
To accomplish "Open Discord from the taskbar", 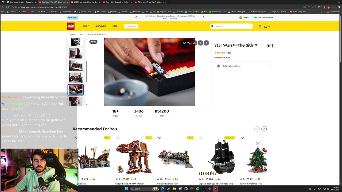I will click(x=180, y=189).
